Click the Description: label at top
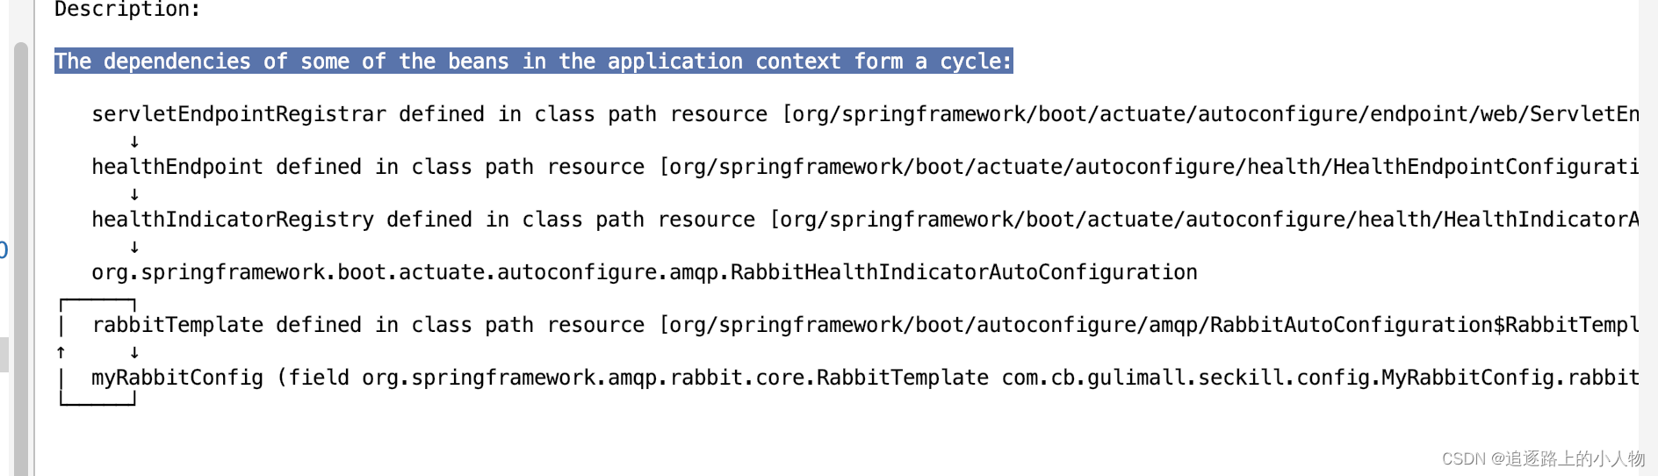The image size is (1658, 476). 127,10
